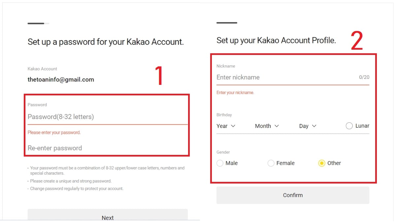The height and width of the screenshot is (222, 396).
Task: Open the Day dropdown
Action: pyautogui.click(x=308, y=126)
